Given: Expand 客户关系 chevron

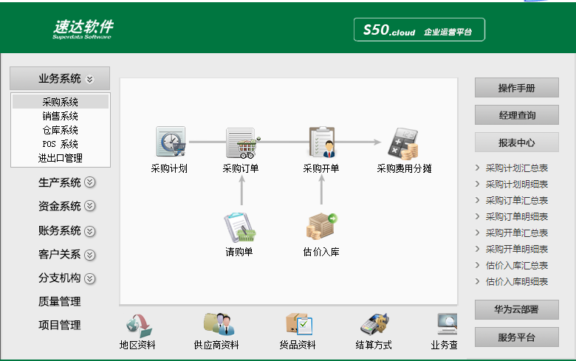Looking at the screenshot, I should coord(89,255).
